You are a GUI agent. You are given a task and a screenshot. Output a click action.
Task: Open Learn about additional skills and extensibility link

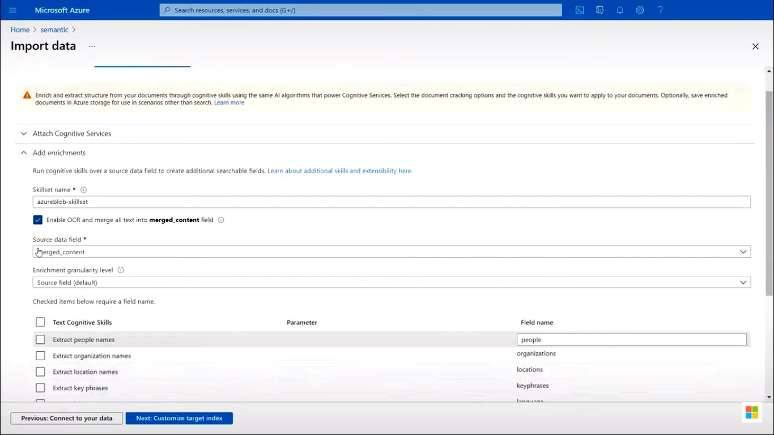click(x=340, y=170)
